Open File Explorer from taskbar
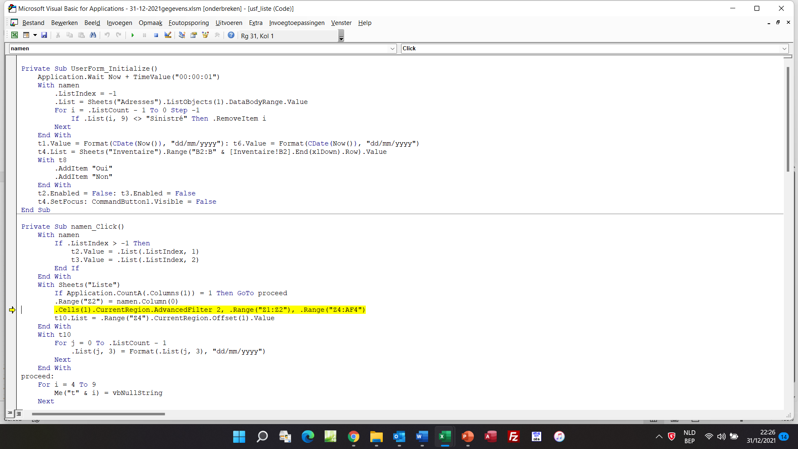This screenshot has height=449, width=798. (x=377, y=437)
